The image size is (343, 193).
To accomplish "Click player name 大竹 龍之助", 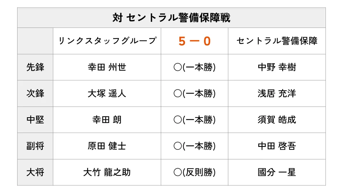I will tap(107, 172).
